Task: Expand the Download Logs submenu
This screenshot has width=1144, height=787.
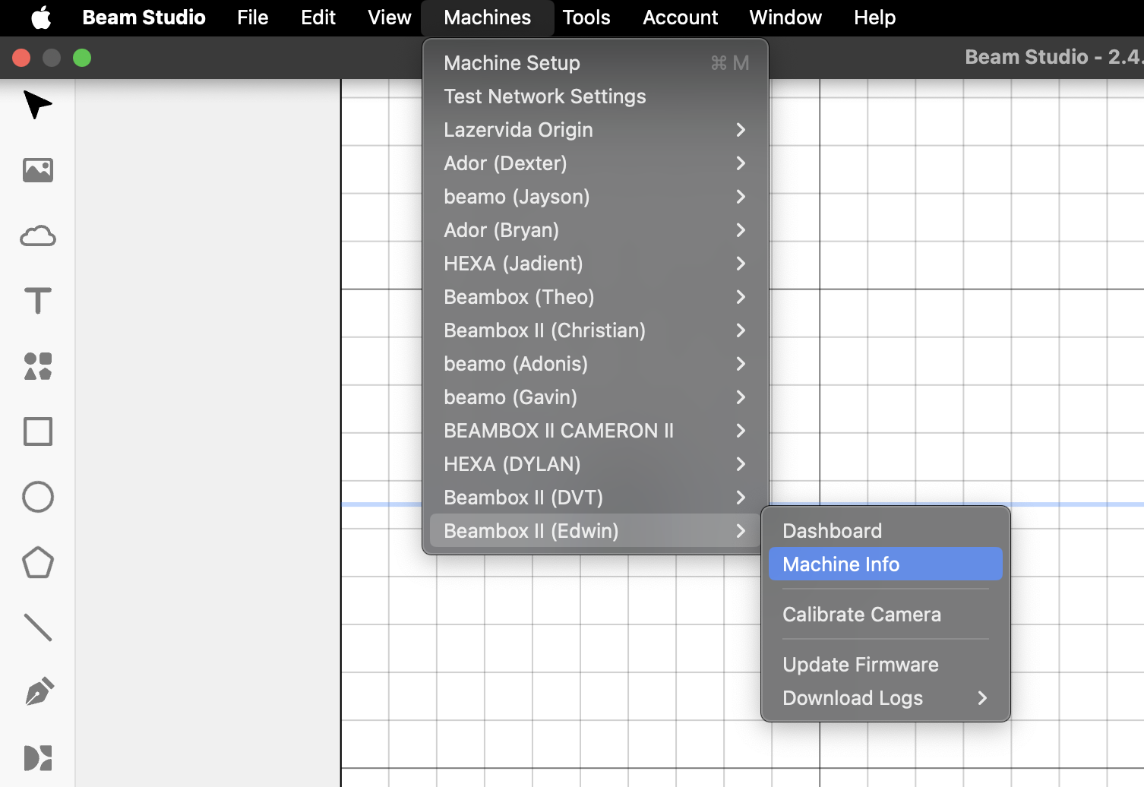Action: 886,698
